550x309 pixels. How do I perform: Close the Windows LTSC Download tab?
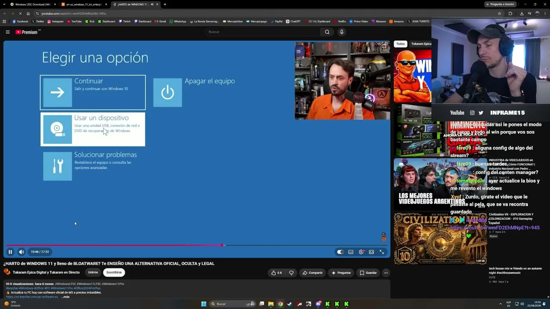pyautogui.click(x=55, y=4)
